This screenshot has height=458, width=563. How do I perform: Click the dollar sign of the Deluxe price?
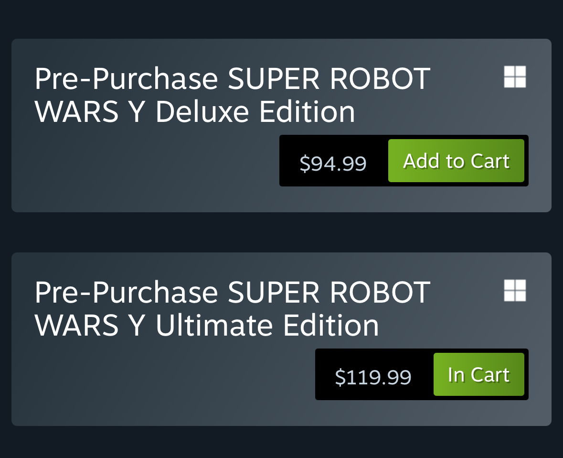click(x=305, y=164)
